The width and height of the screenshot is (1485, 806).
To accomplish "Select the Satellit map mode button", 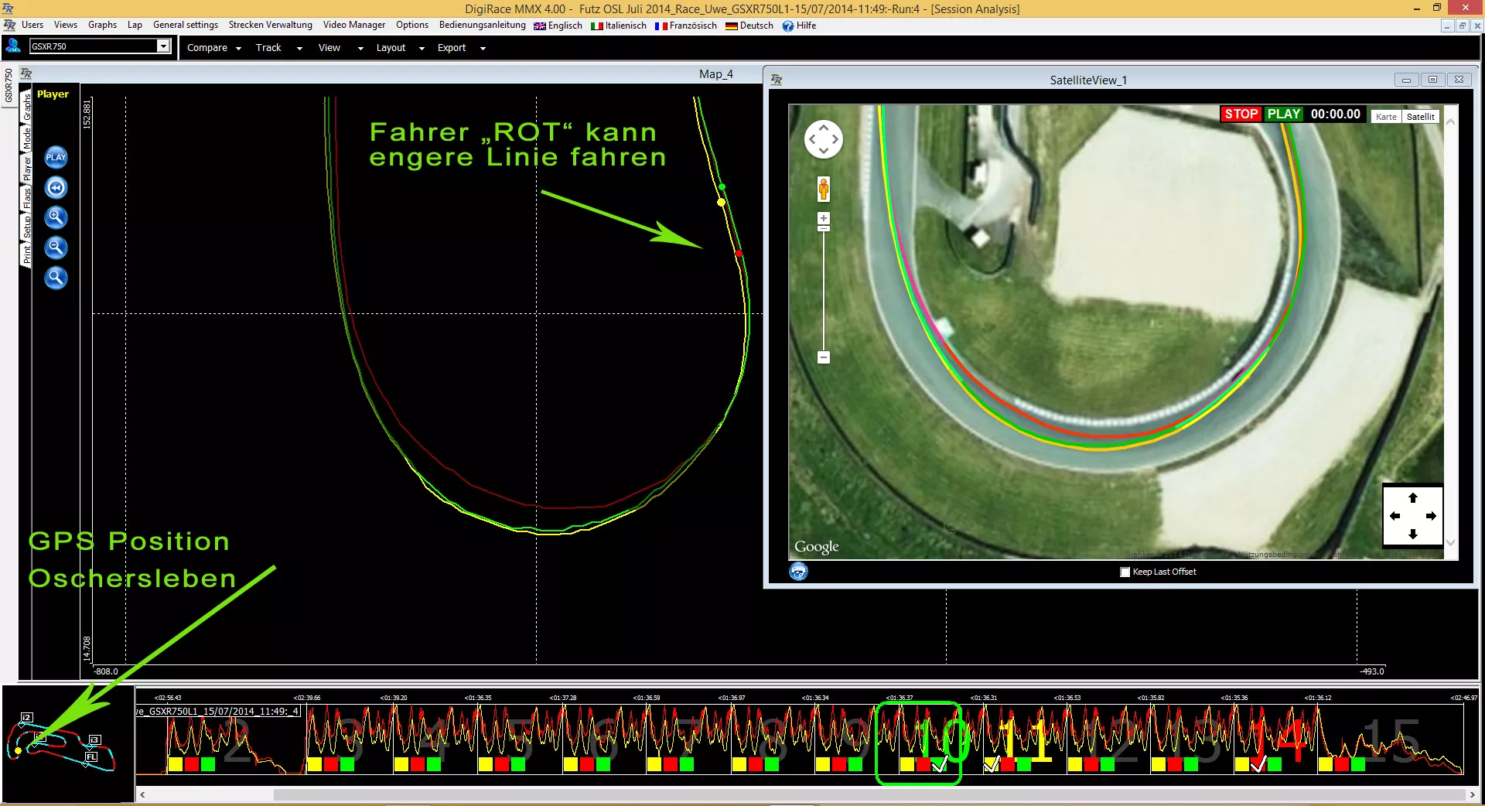I will pyautogui.click(x=1420, y=117).
